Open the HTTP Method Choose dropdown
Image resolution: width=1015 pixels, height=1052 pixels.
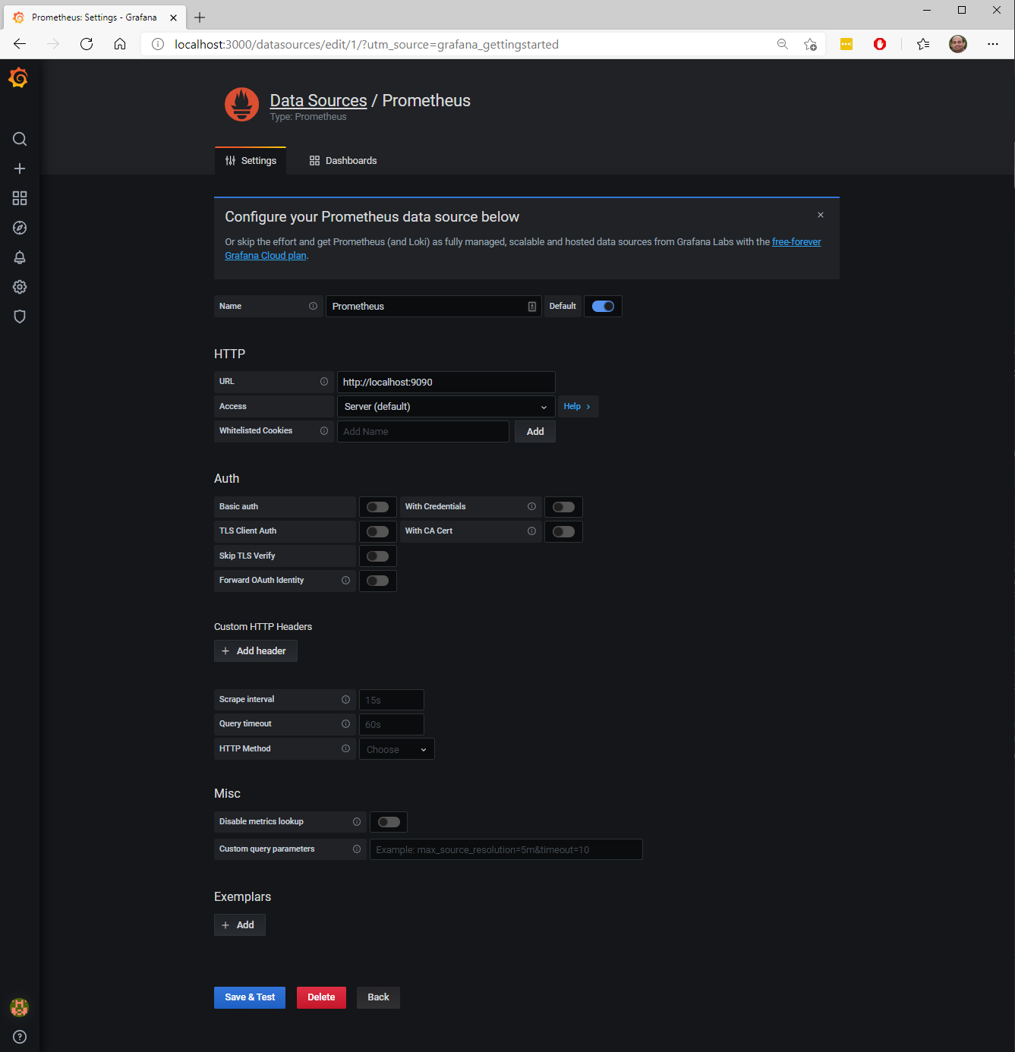point(396,749)
